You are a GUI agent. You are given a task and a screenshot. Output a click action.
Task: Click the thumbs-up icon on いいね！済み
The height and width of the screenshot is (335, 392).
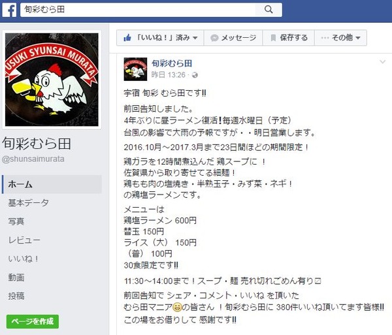point(127,38)
